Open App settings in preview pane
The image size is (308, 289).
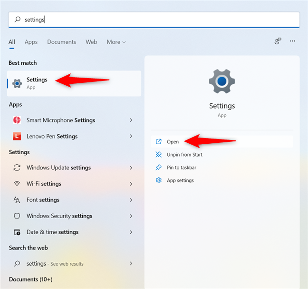222,180
